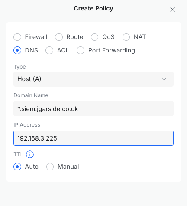Choose the Port Forwarding option
This screenshot has height=206, width=187.
pyautogui.click(x=81, y=50)
